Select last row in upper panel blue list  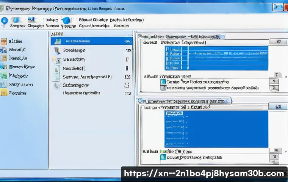click(x=216, y=67)
